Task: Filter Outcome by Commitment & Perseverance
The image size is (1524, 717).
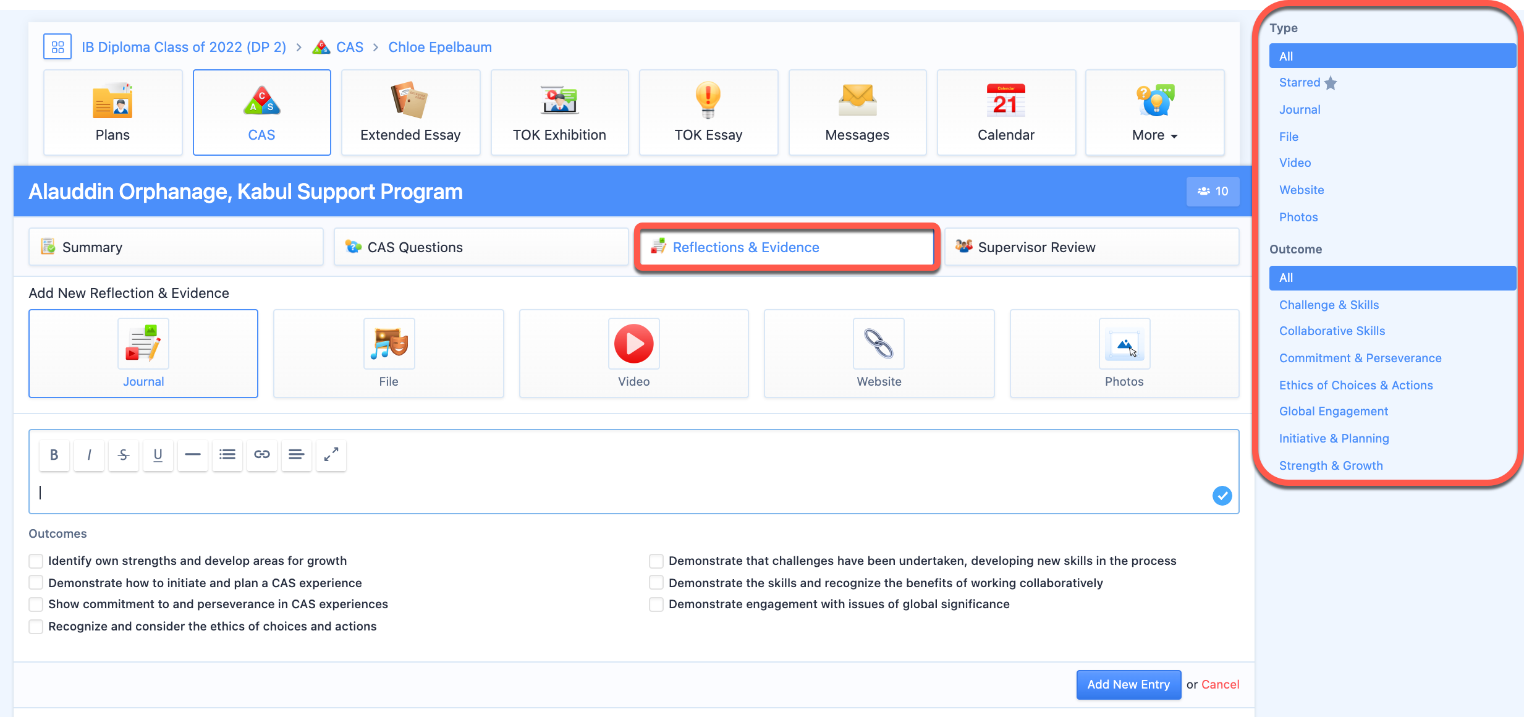Action: [1360, 358]
